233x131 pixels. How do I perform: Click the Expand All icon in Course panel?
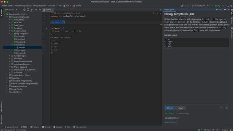(28, 10)
